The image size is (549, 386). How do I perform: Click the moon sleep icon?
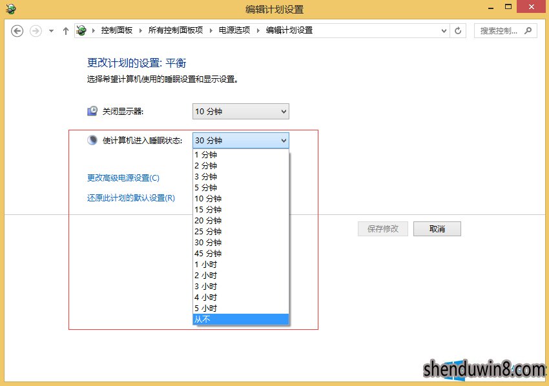92,140
